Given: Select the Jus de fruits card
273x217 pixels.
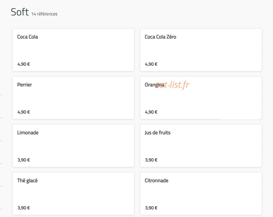Looking at the screenshot, I should [201, 146].
